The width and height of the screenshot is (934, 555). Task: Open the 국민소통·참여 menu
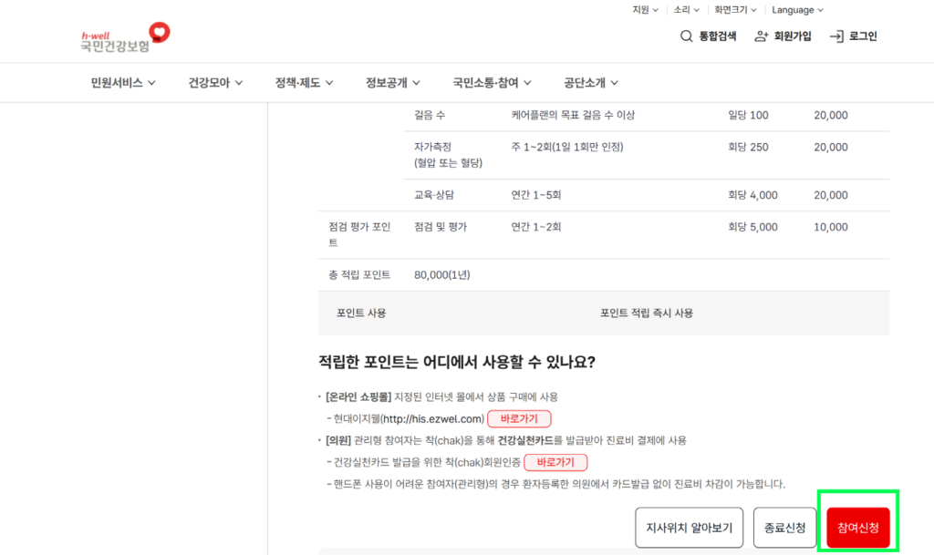tap(492, 83)
